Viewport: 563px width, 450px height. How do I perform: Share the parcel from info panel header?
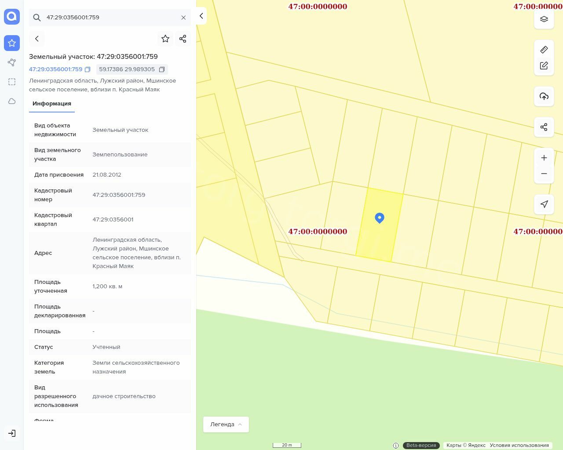tap(183, 39)
